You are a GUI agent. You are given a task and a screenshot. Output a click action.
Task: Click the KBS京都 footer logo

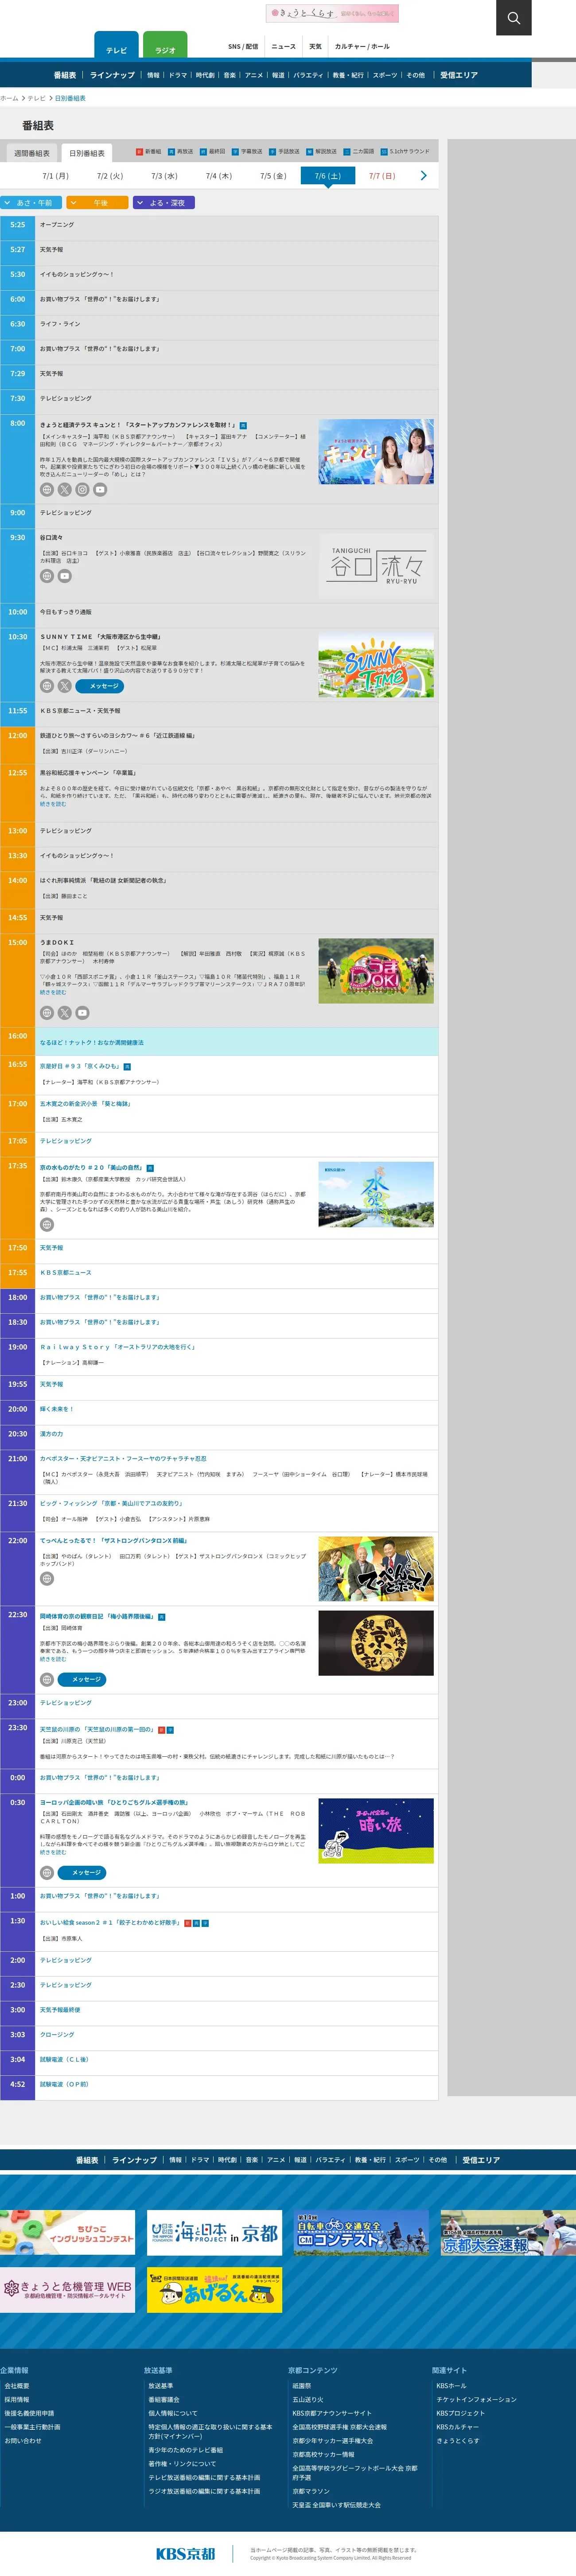(186, 2553)
